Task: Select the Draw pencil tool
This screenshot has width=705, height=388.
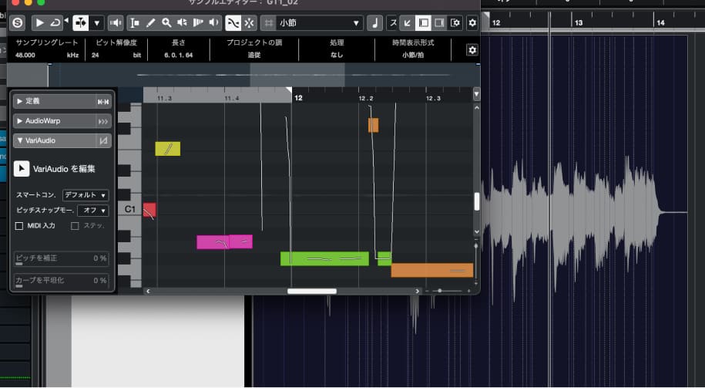Action: [150, 23]
